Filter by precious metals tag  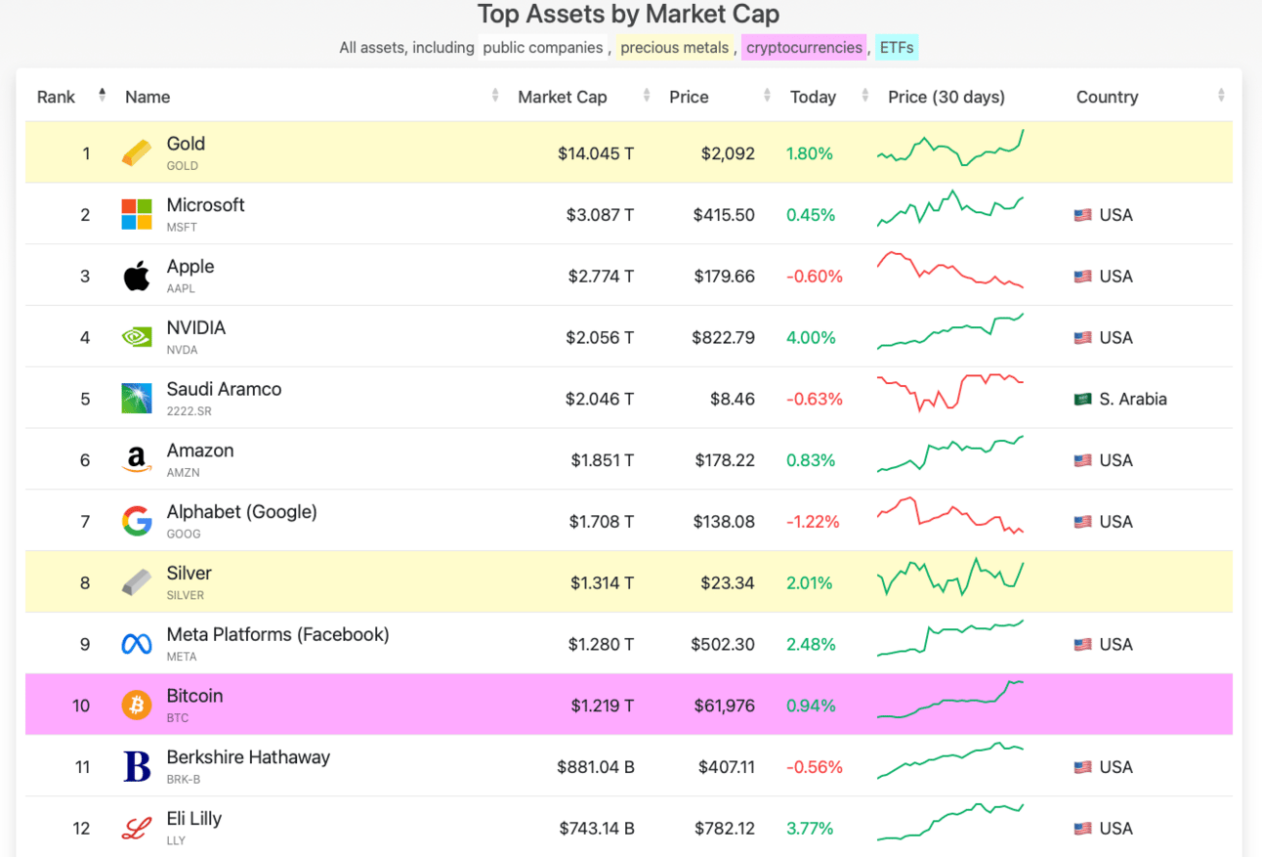(675, 47)
